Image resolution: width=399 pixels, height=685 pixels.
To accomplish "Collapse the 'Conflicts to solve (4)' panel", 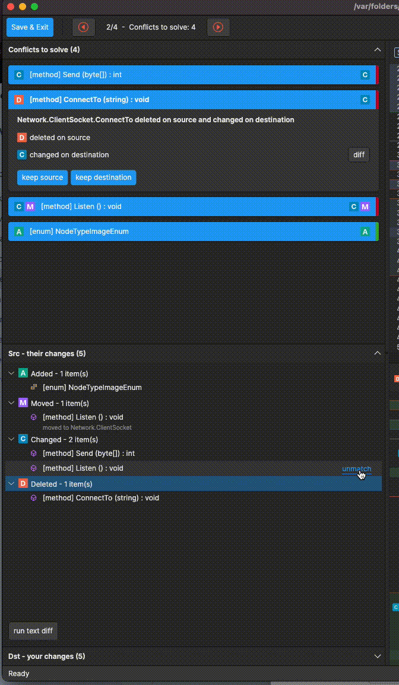I will coord(378,50).
